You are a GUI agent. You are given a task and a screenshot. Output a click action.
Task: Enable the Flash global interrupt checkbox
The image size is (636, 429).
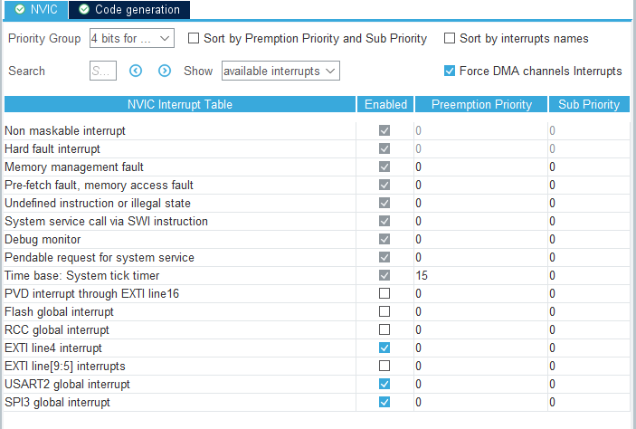pyautogui.click(x=385, y=311)
